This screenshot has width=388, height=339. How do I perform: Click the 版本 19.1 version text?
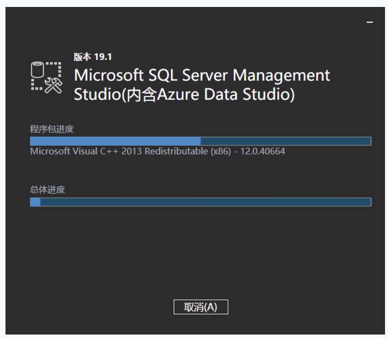coord(93,57)
